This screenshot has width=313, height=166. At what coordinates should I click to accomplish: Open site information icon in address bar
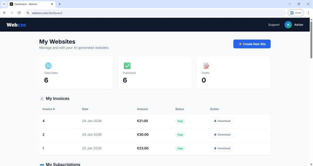tap(28, 13)
